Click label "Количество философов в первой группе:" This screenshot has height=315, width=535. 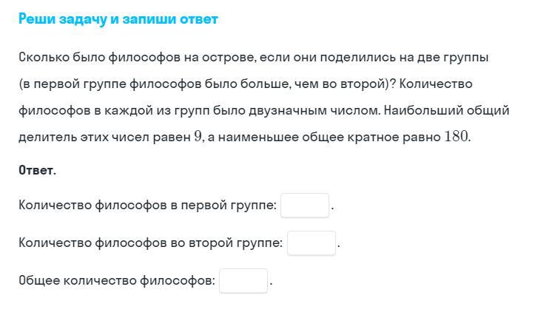[x=147, y=206]
